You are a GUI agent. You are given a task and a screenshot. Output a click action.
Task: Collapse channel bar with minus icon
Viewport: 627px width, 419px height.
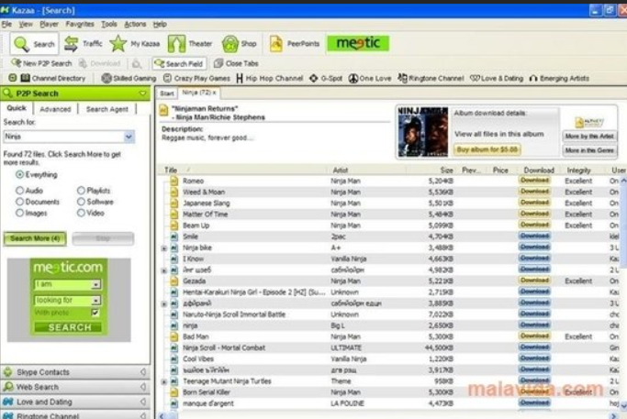(13, 78)
